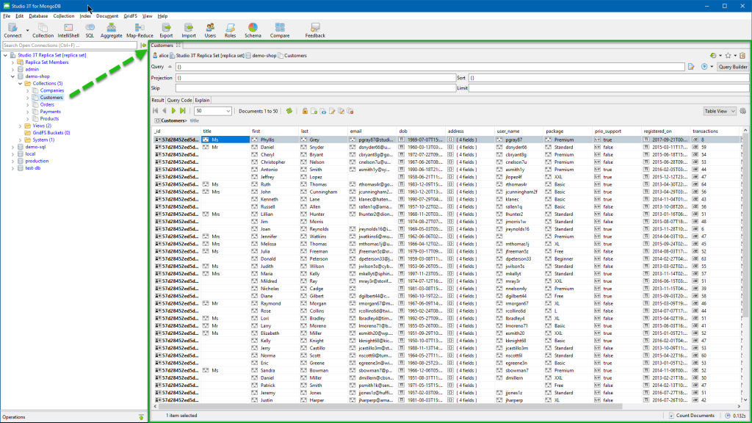Open the Aggregate editor

(112, 30)
